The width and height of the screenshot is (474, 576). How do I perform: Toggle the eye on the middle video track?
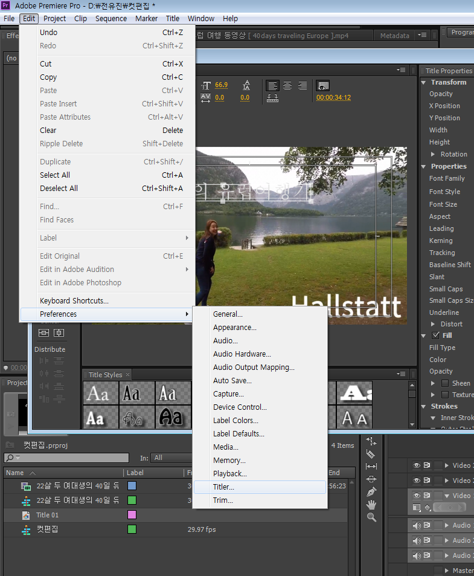(x=417, y=481)
